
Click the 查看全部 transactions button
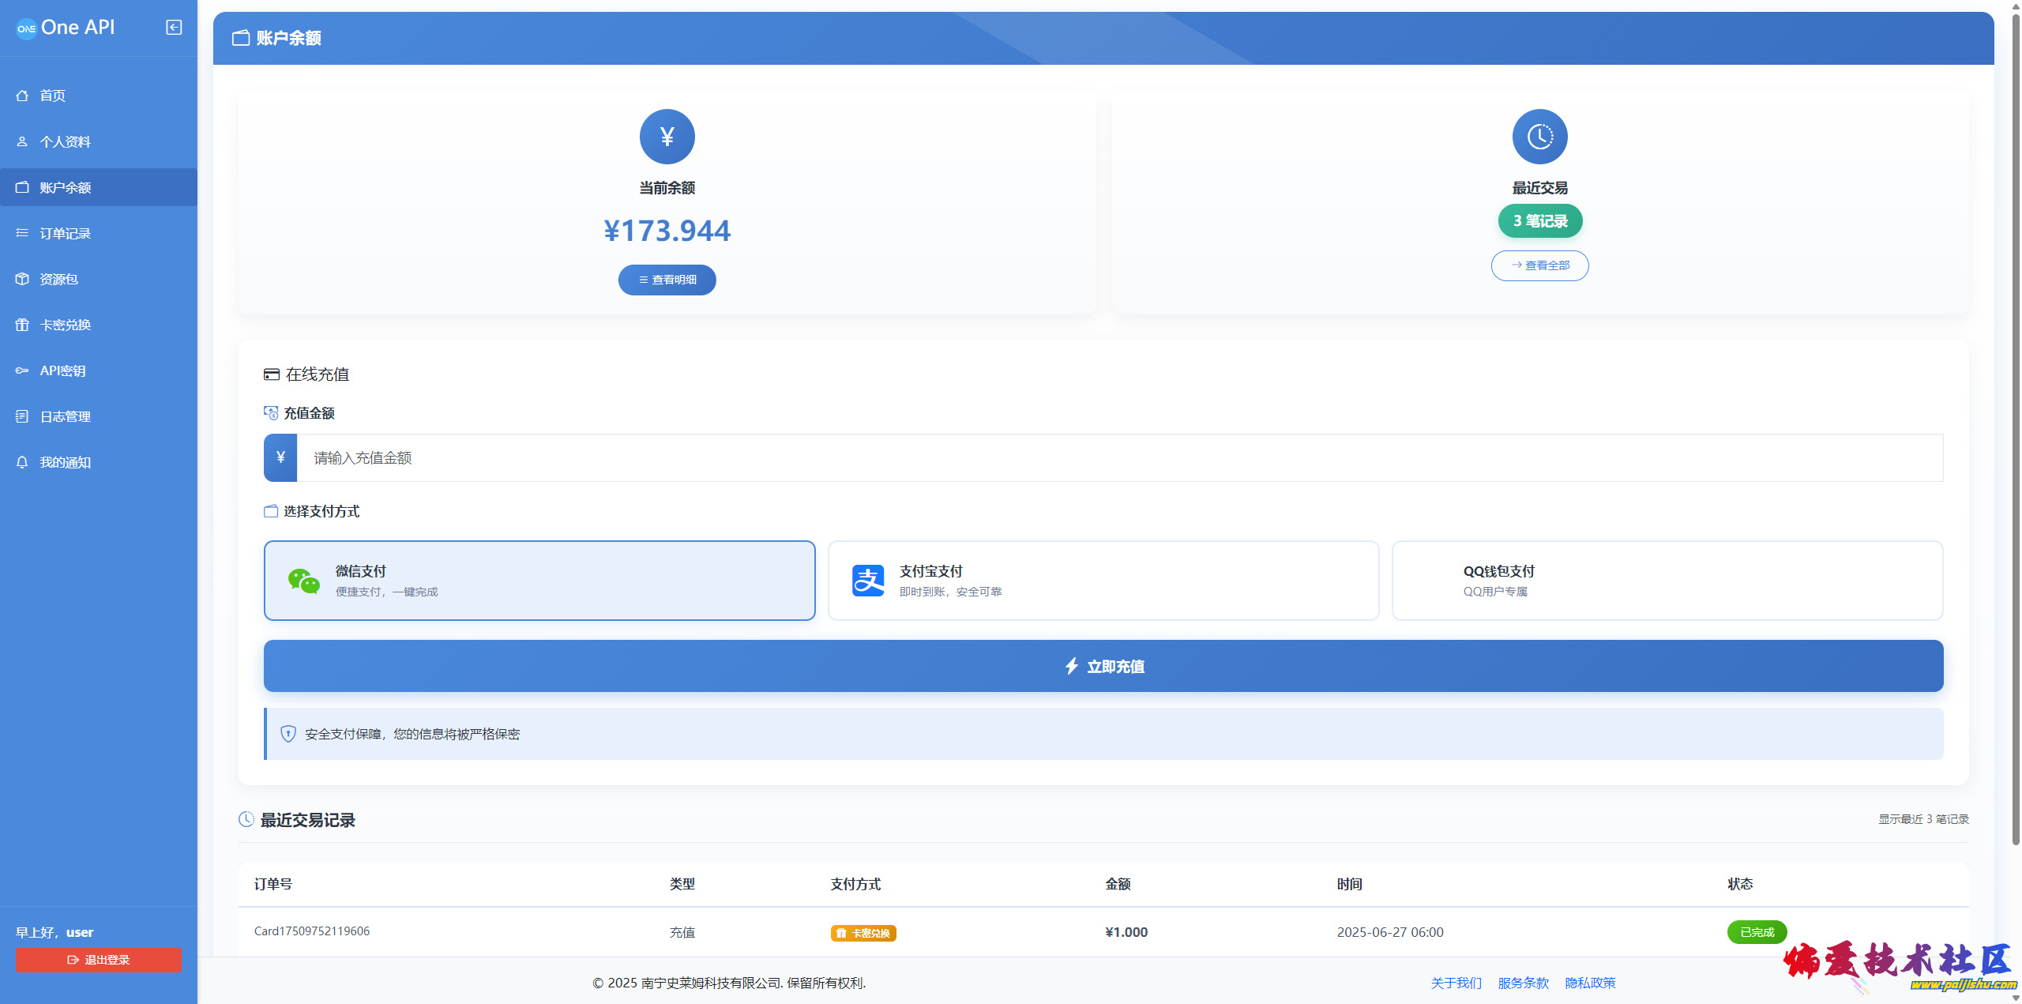[1539, 265]
